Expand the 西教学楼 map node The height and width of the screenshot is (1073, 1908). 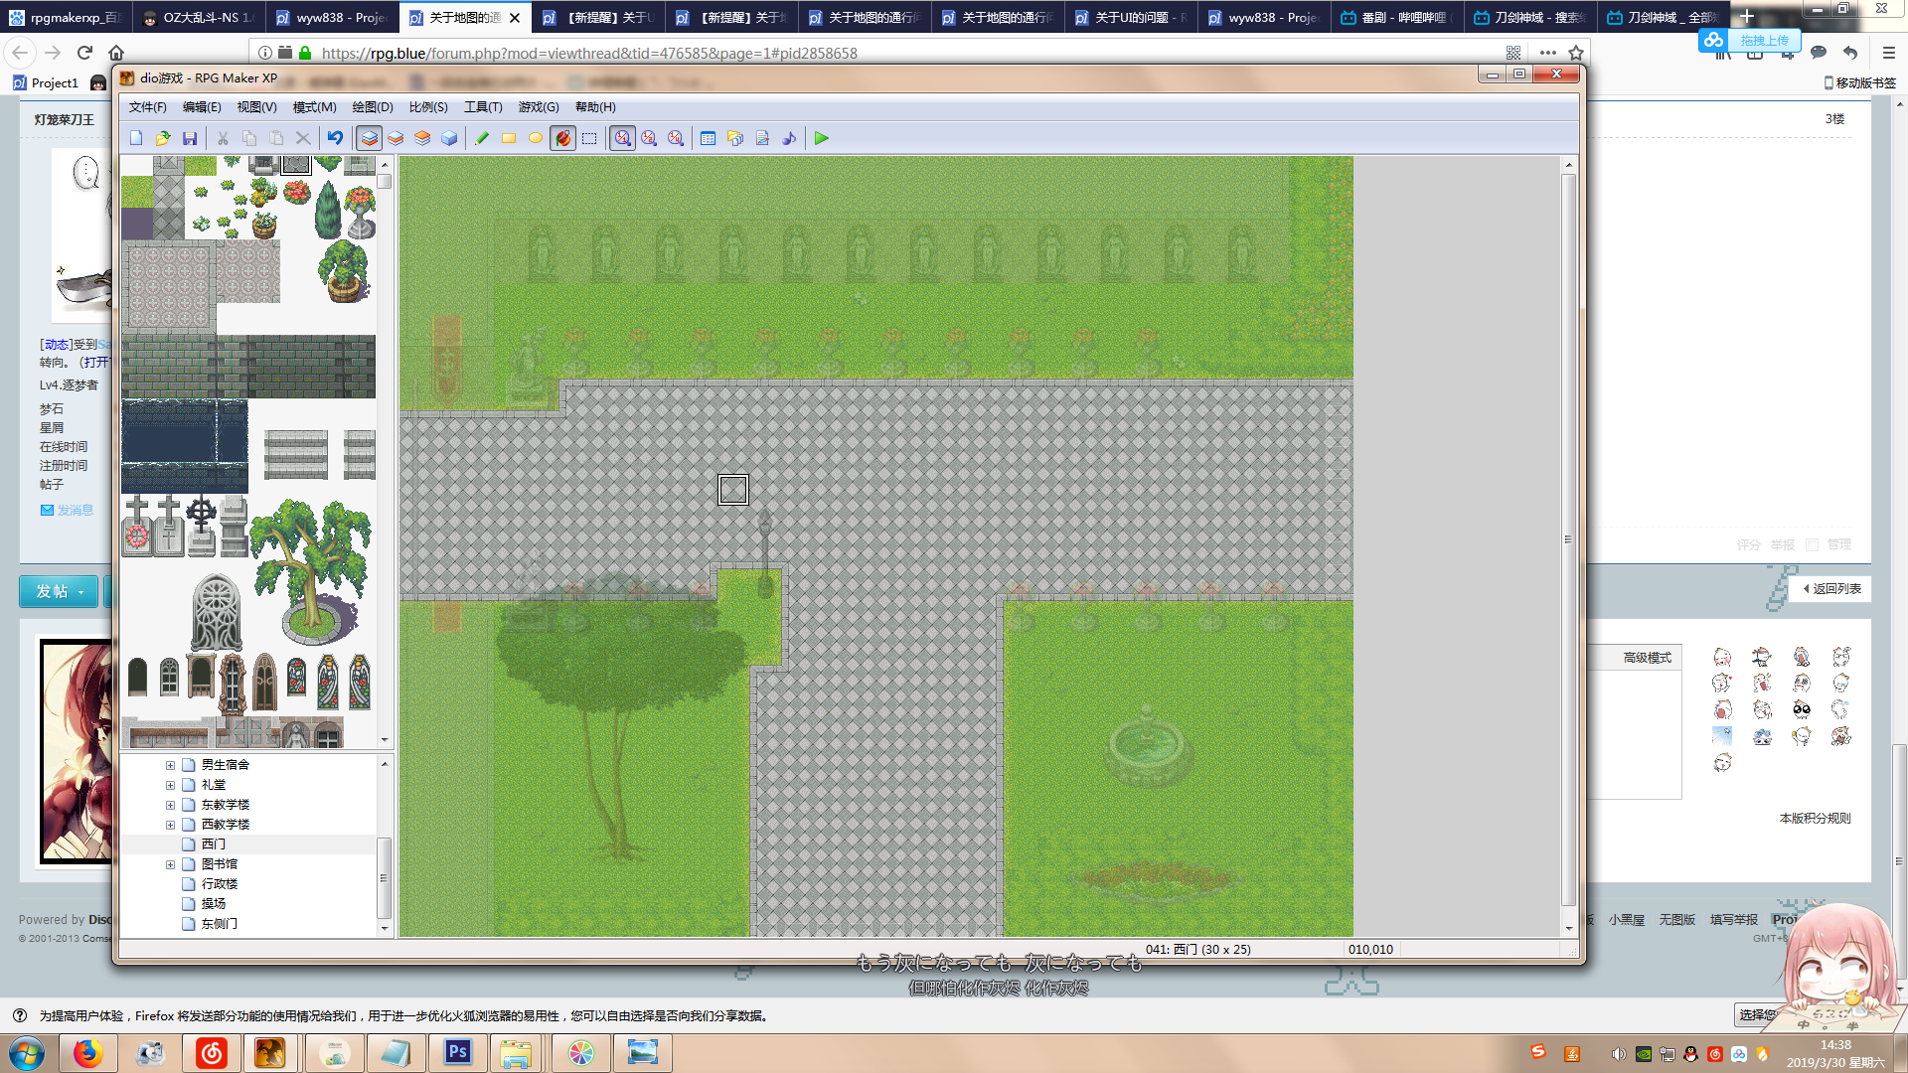pyautogui.click(x=170, y=825)
